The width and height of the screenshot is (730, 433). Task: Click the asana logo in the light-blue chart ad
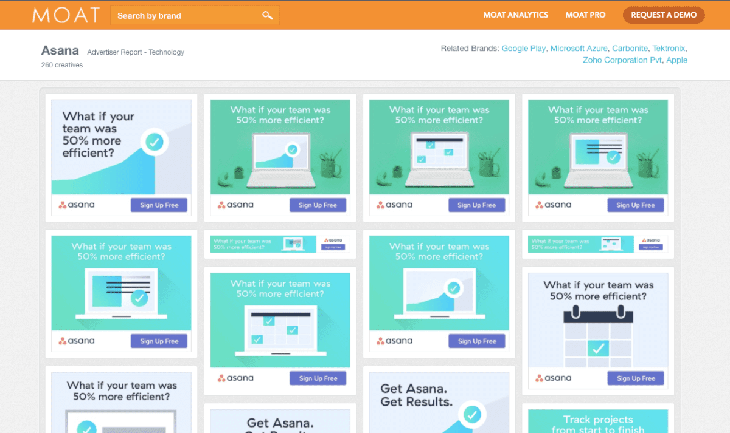pos(77,205)
